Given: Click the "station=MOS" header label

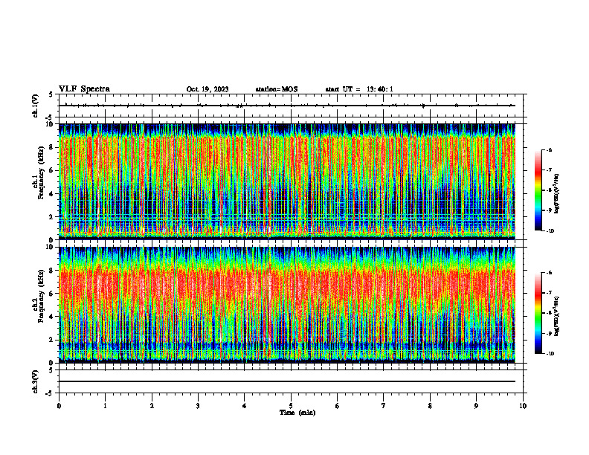Looking at the screenshot, I should click(277, 89).
